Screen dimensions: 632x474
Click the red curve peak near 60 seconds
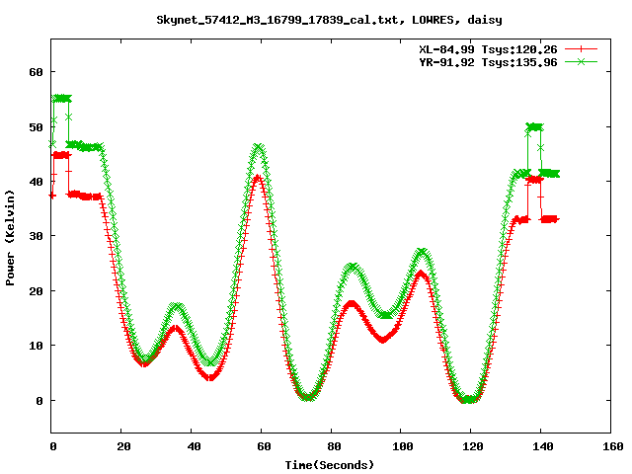pos(258,178)
